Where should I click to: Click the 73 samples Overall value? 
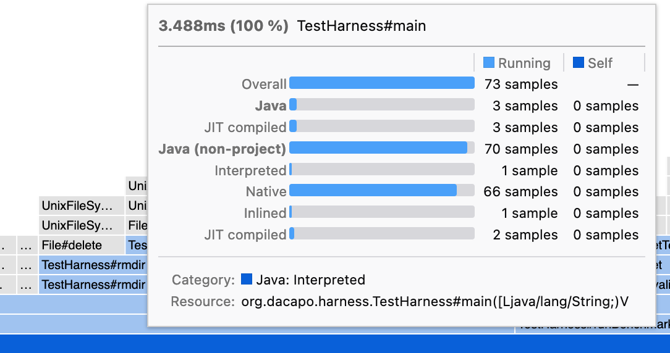coord(521,84)
